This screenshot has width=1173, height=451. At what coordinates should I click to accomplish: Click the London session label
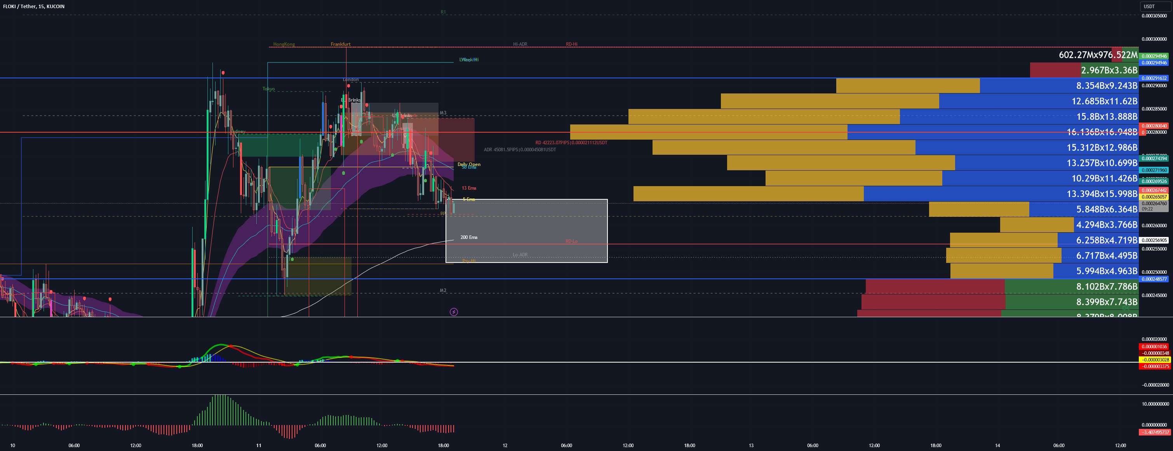click(x=351, y=79)
